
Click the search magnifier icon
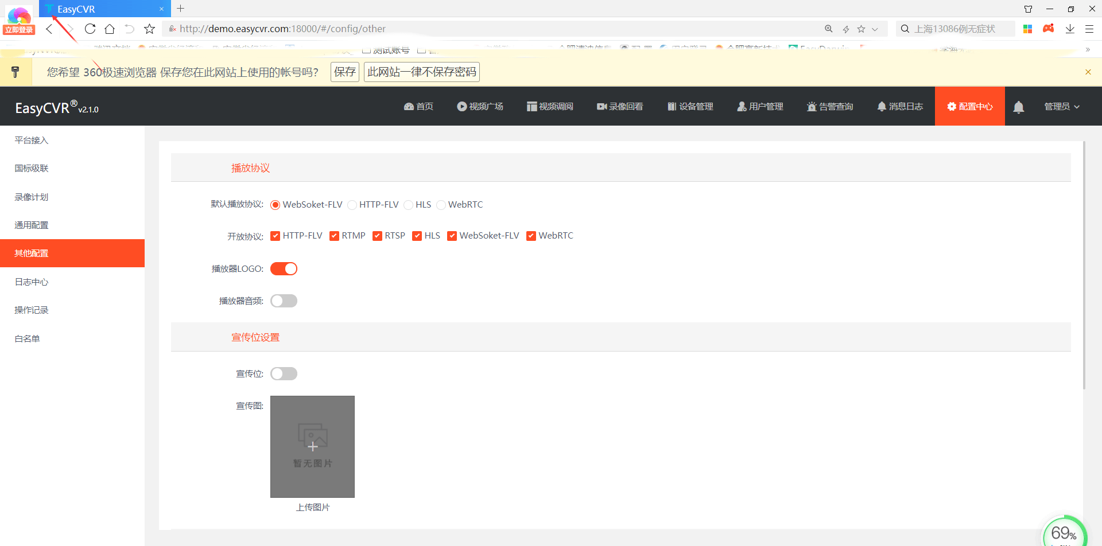pos(905,29)
